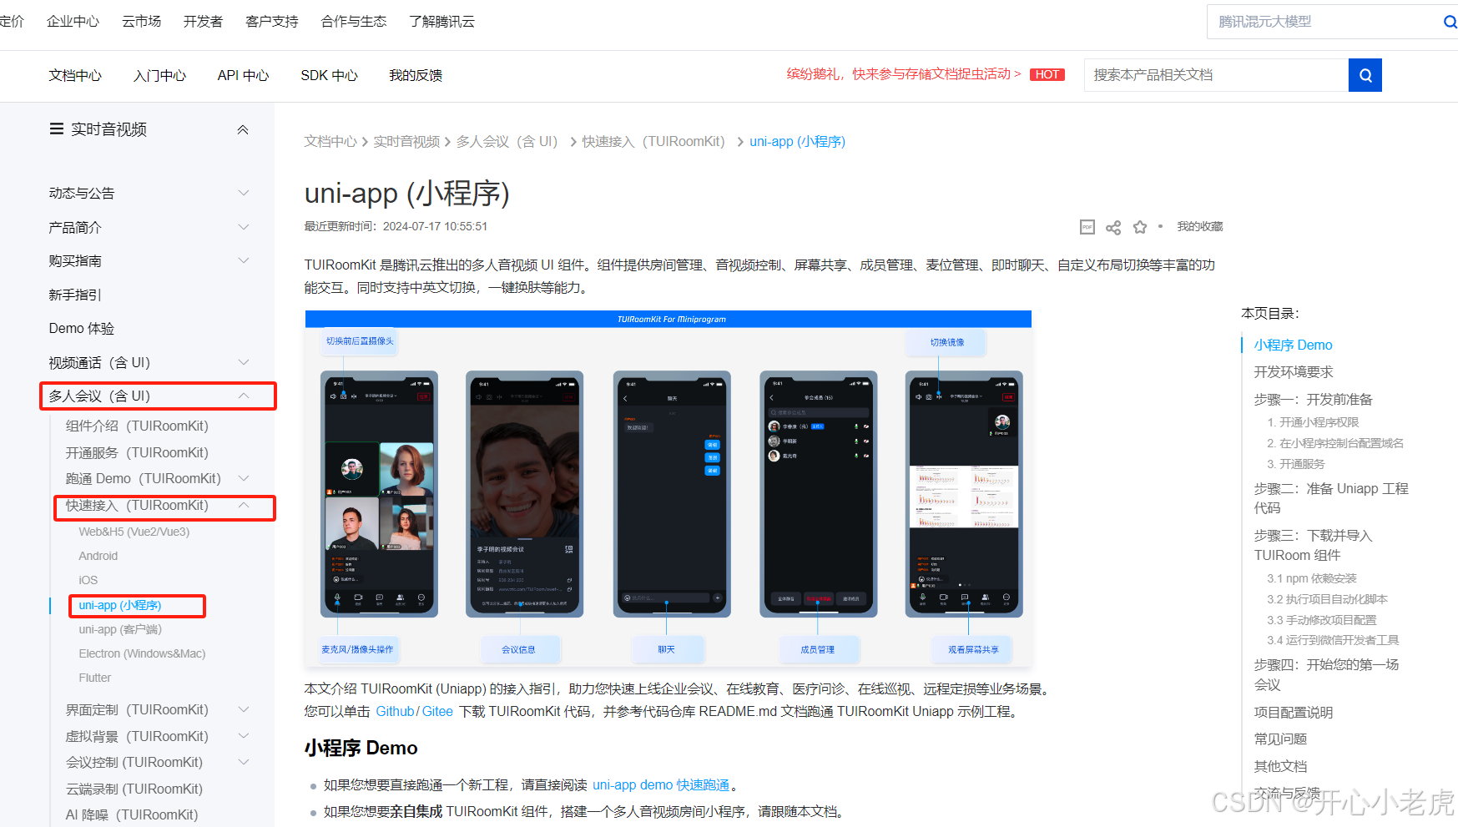The image size is (1458, 827).
Task: Select 开通服务 (TUIRoomKit) in the sidebar
Action: click(137, 452)
